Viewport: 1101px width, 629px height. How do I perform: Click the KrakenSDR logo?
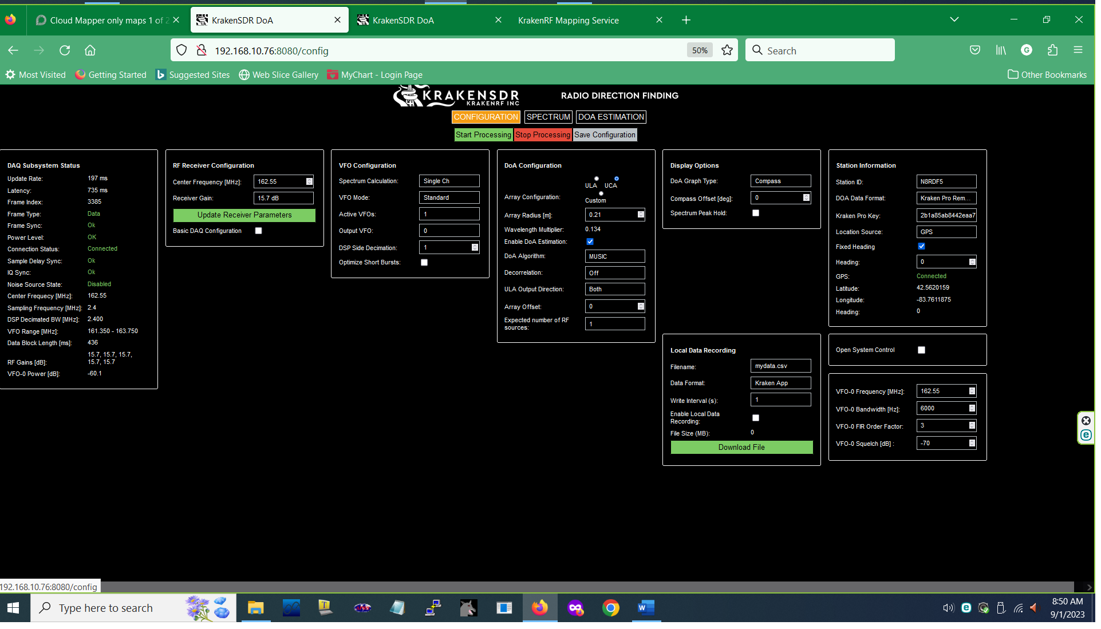coord(456,96)
